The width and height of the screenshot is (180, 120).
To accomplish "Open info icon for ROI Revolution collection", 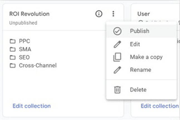I will 99,14.
